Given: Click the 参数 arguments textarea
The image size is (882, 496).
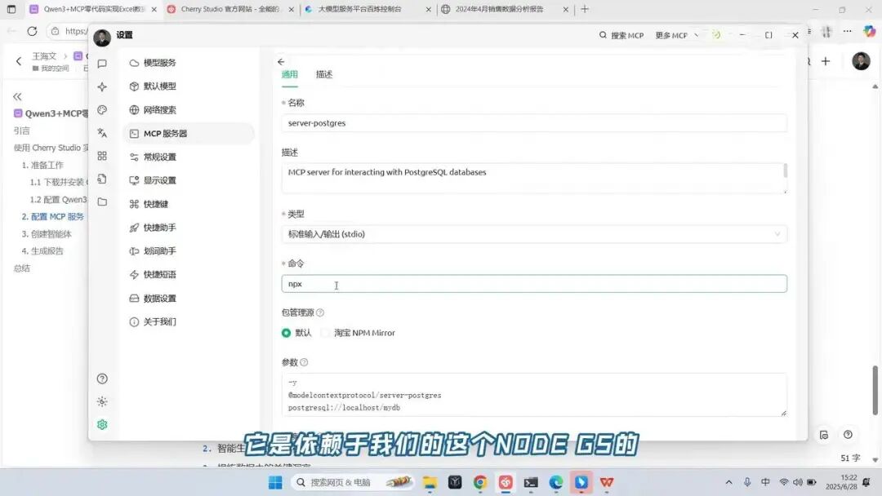Looking at the screenshot, I should [x=534, y=395].
